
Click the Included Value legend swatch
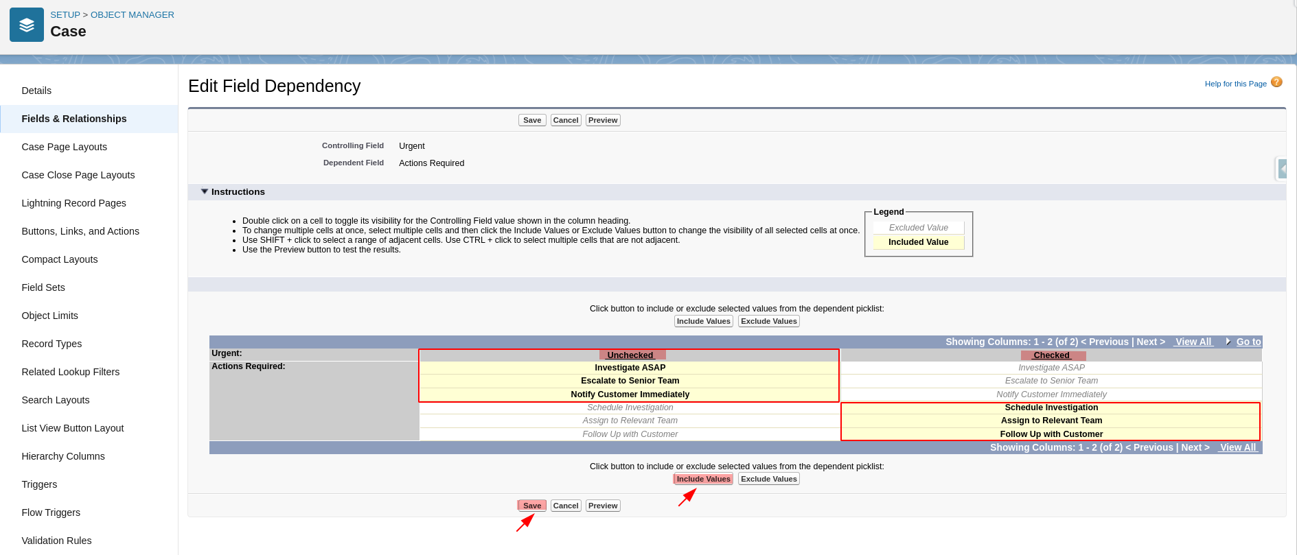tap(919, 242)
